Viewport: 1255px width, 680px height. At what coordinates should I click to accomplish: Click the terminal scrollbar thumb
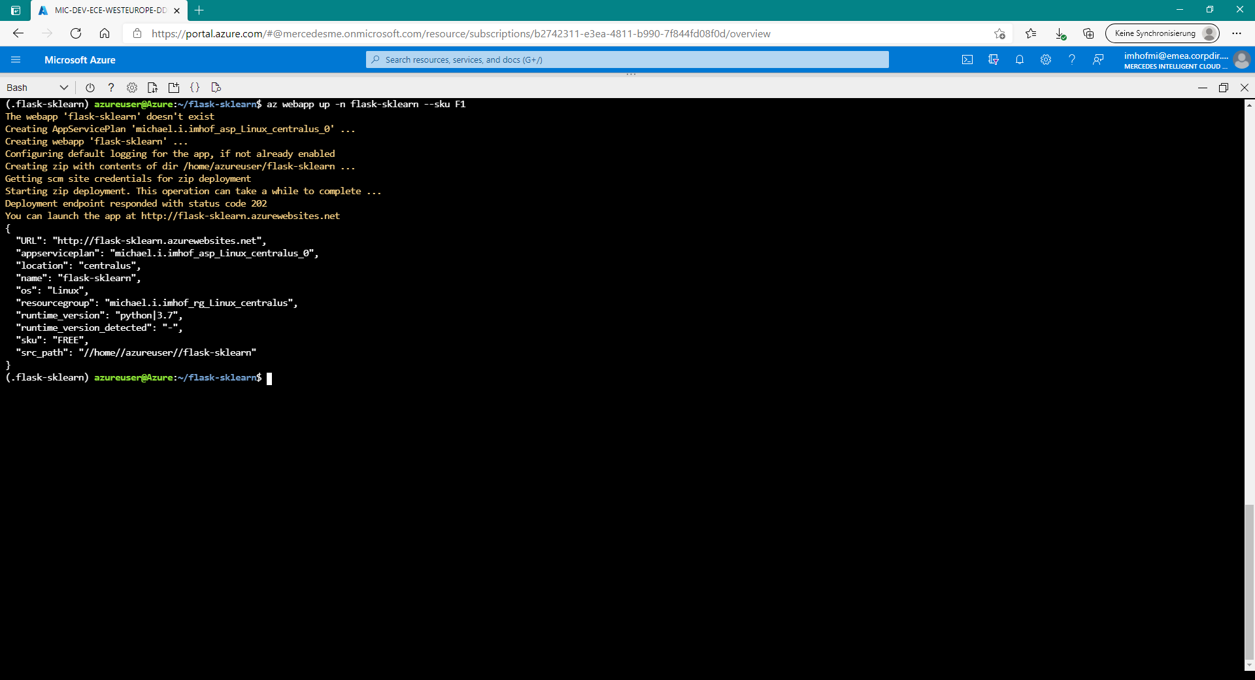point(1249,582)
